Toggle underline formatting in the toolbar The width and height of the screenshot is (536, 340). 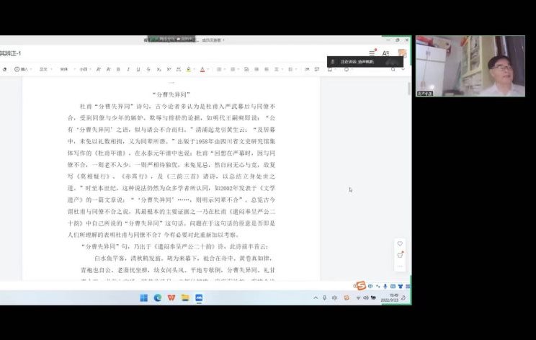(138, 69)
